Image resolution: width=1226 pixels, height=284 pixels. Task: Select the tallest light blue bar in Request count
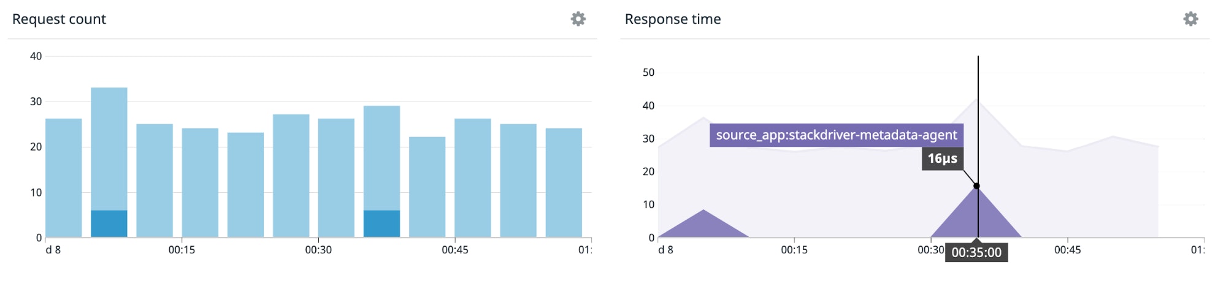(x=109, y=147)
